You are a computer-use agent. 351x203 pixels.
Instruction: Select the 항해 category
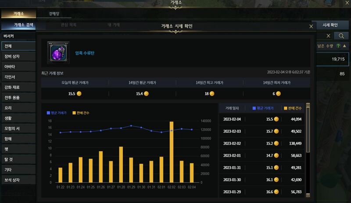point(18,139)
